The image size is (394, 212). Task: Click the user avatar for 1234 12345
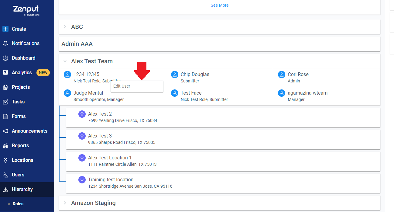(67, 75)
